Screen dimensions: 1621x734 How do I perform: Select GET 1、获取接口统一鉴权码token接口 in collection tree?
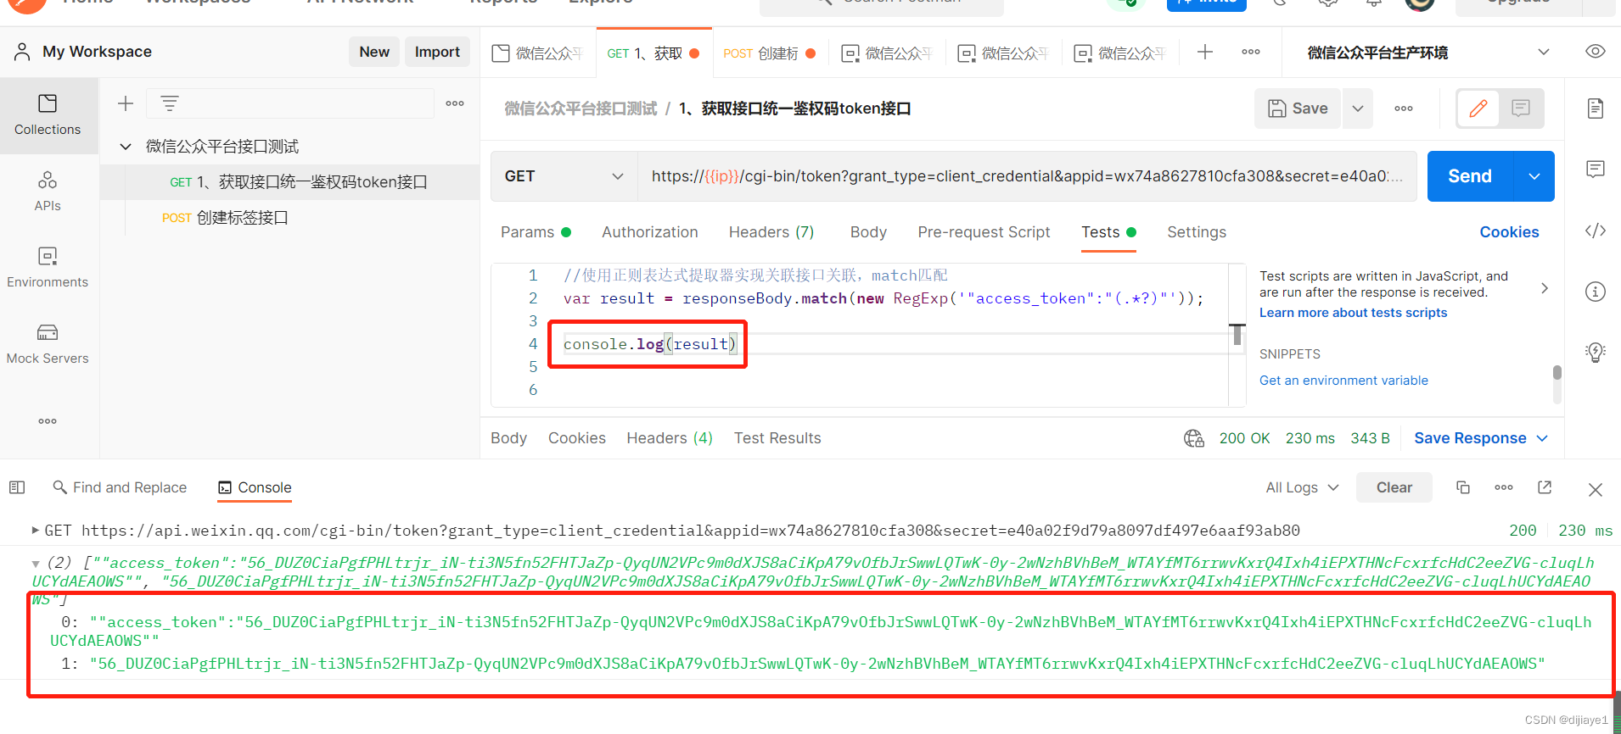coord(289,182)
